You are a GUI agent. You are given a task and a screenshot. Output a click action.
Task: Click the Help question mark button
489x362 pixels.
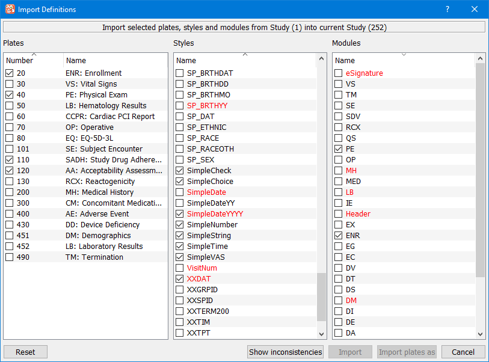pos(447,9)
